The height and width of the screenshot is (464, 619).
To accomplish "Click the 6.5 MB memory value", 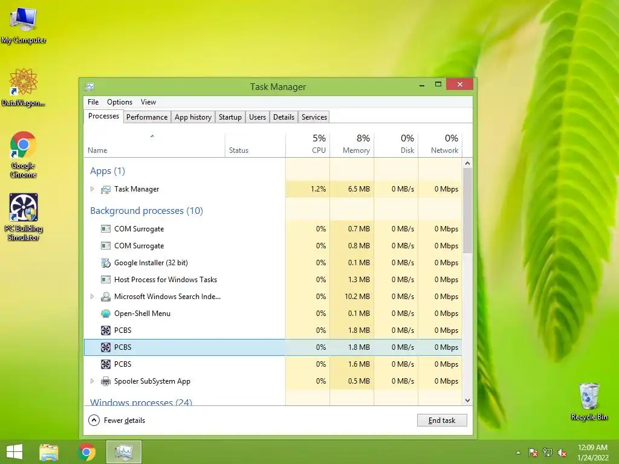I will 359,189.
